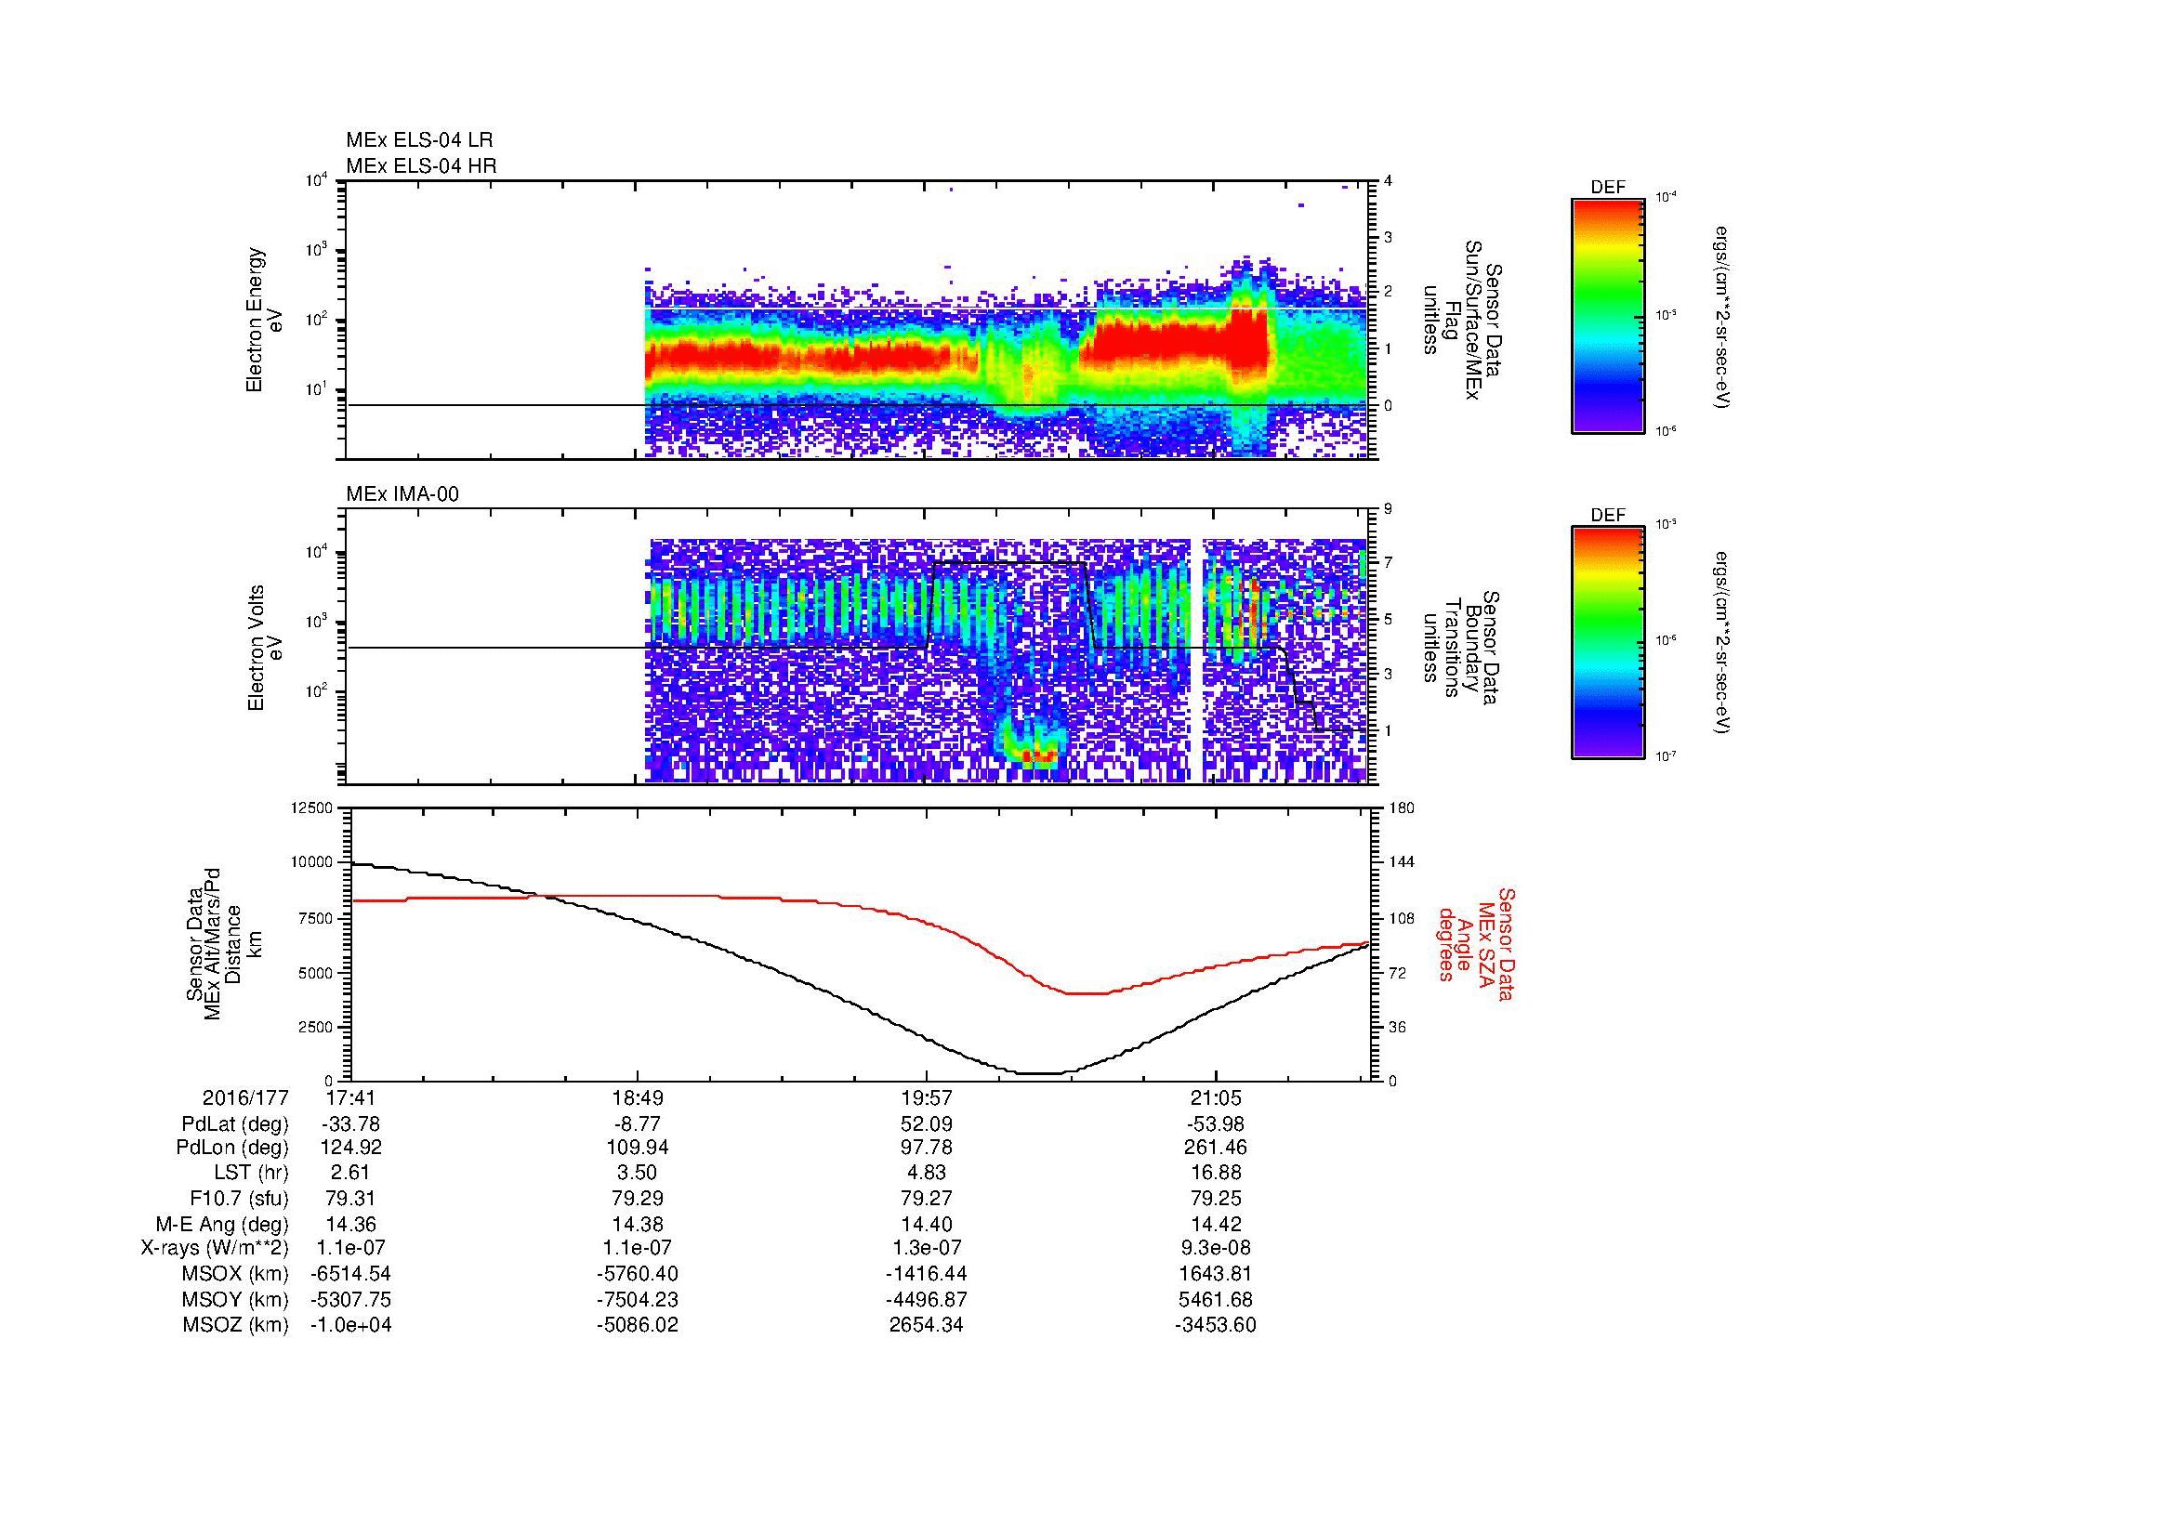Click the top DEF color bar for ELS
The height and width of the screenshot is (1536, 2174).
click(1607, 315)
